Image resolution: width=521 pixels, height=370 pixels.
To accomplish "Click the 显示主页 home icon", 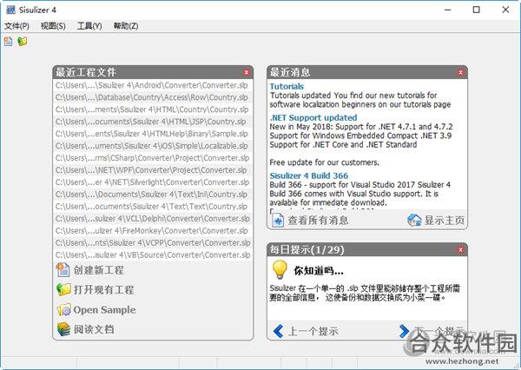I will tap(414, 220).
